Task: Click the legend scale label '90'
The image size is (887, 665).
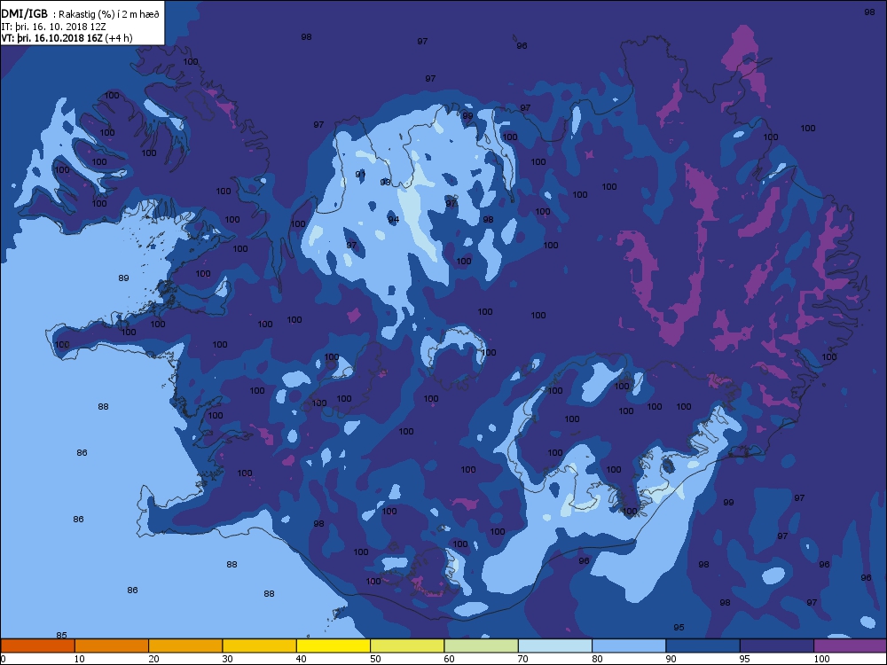Action: click(671, 659)
